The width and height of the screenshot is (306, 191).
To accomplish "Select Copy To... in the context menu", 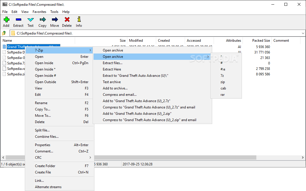I will pyautogui.click(x=59, y=109).
